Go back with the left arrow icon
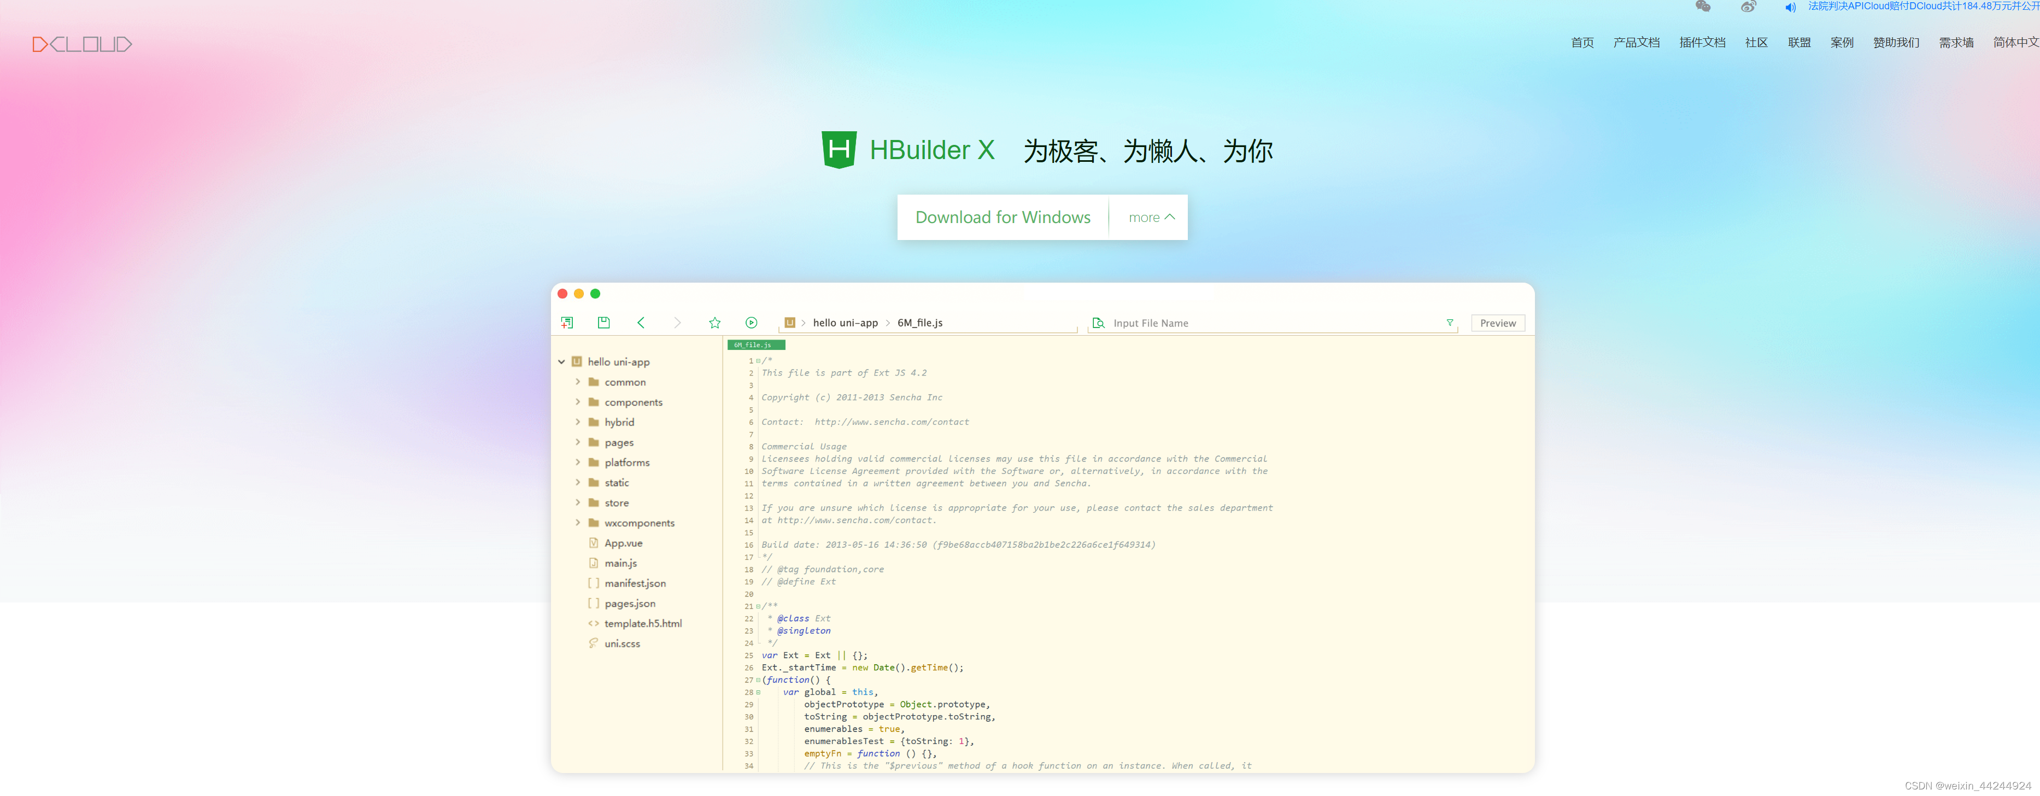The image size is (2040, 796). tap(641, 323)
